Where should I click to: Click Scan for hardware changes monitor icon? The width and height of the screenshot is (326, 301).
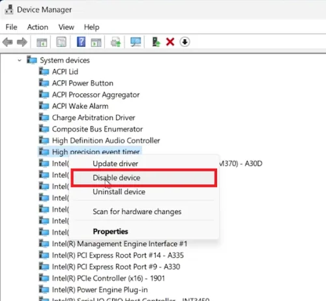[x=136, y=42]
